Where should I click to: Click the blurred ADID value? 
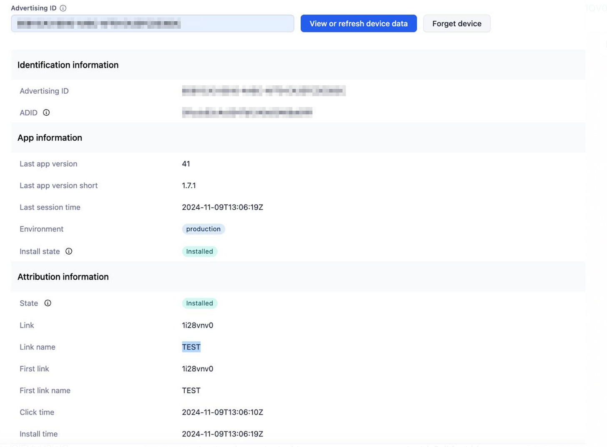click(247, 112)
